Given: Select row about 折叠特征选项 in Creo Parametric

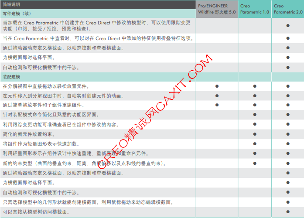Looking at the screenshot, I should pos(152,38).
